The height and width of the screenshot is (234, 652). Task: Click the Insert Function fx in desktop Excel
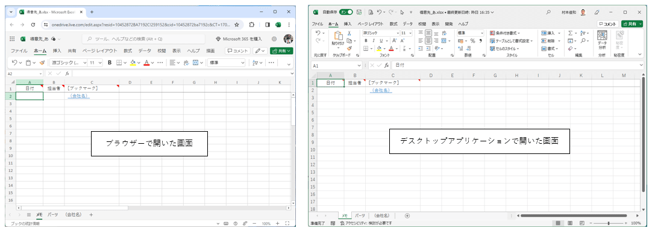pyautogui.click(x=386, y=66)
